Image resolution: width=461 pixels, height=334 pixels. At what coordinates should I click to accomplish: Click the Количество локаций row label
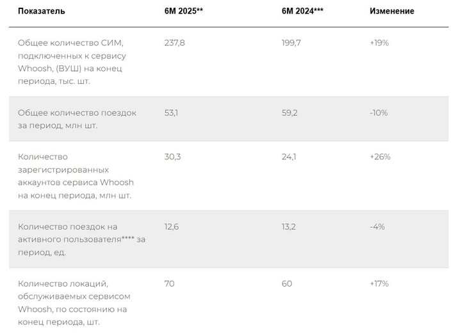click(x=74, y=303)
